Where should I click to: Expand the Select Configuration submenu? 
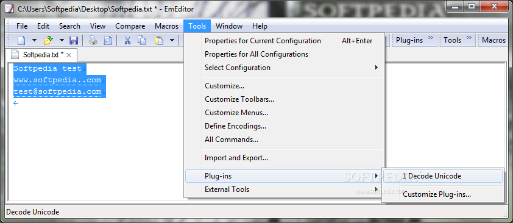point(284,68)
